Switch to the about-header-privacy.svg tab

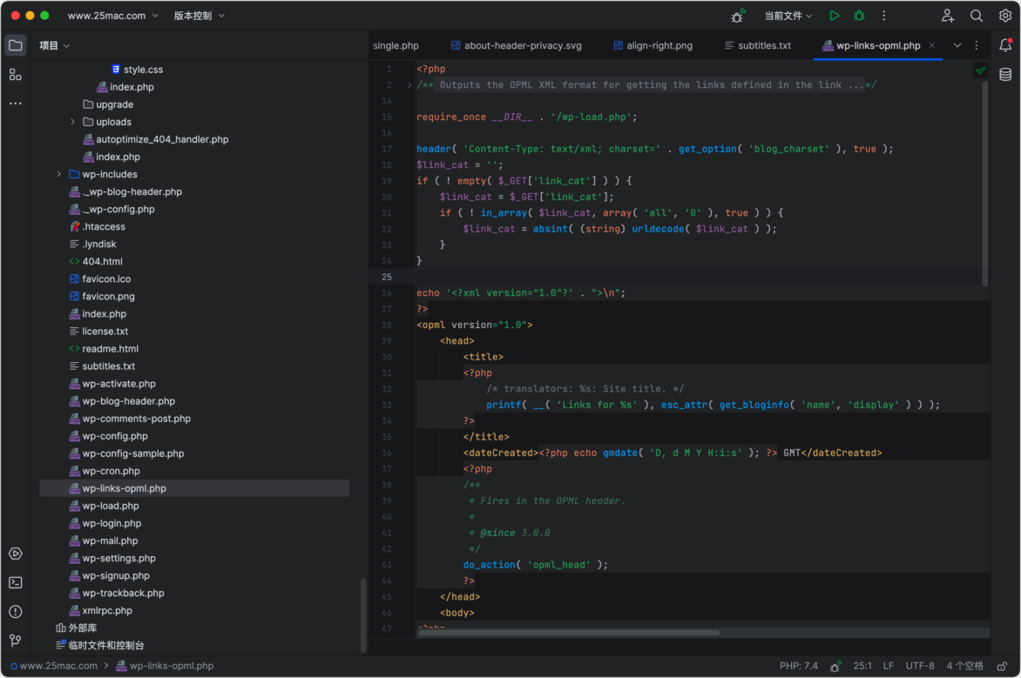[x=517, y=45]
